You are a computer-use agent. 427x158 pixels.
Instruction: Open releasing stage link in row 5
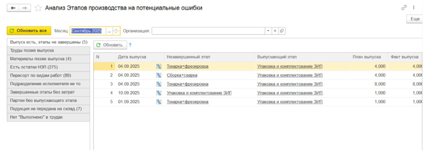coord(290,102)
